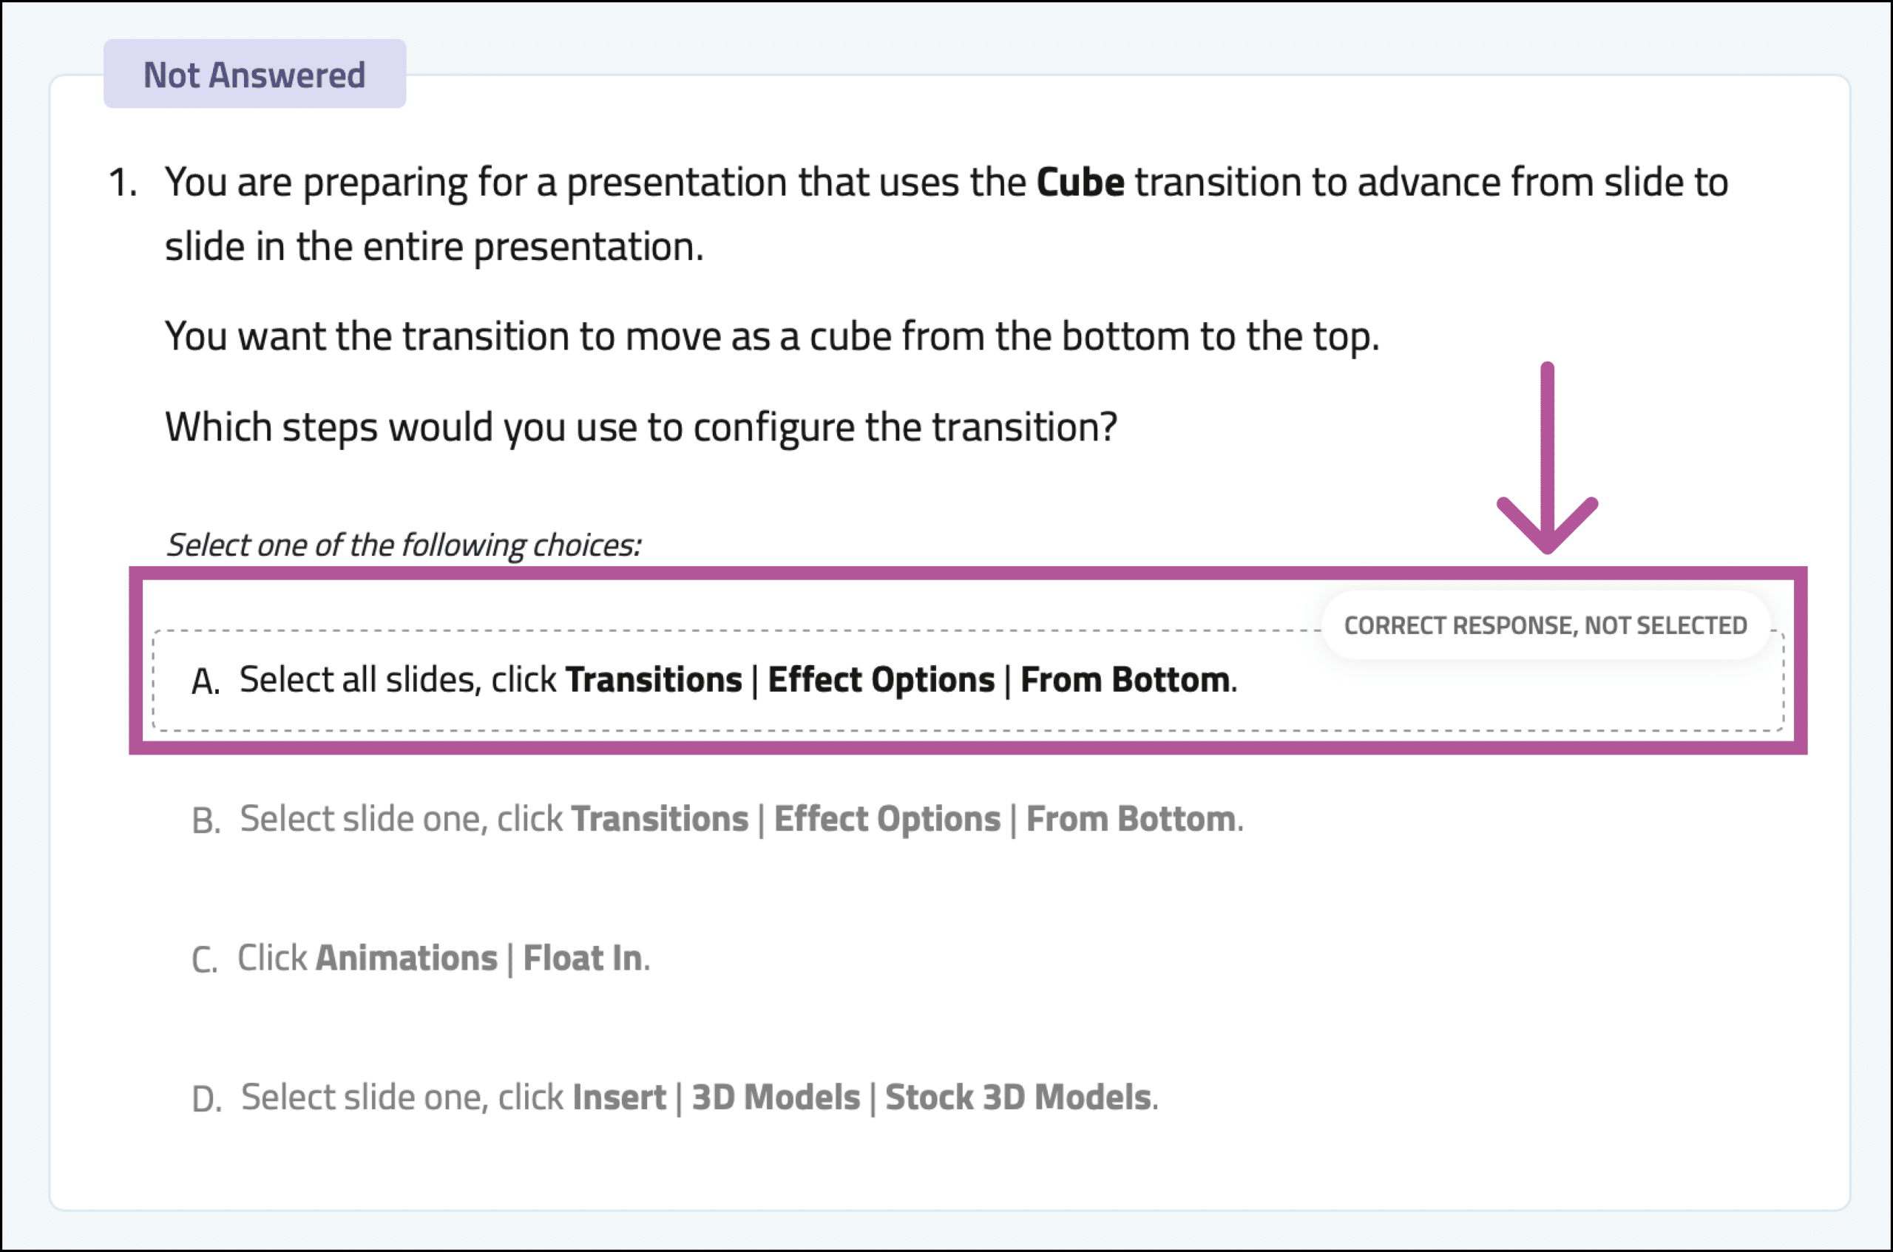Viewport: 1893px width, 1252px height.
Task: Click the "A." choice letter
Action: tap(206, 681)
